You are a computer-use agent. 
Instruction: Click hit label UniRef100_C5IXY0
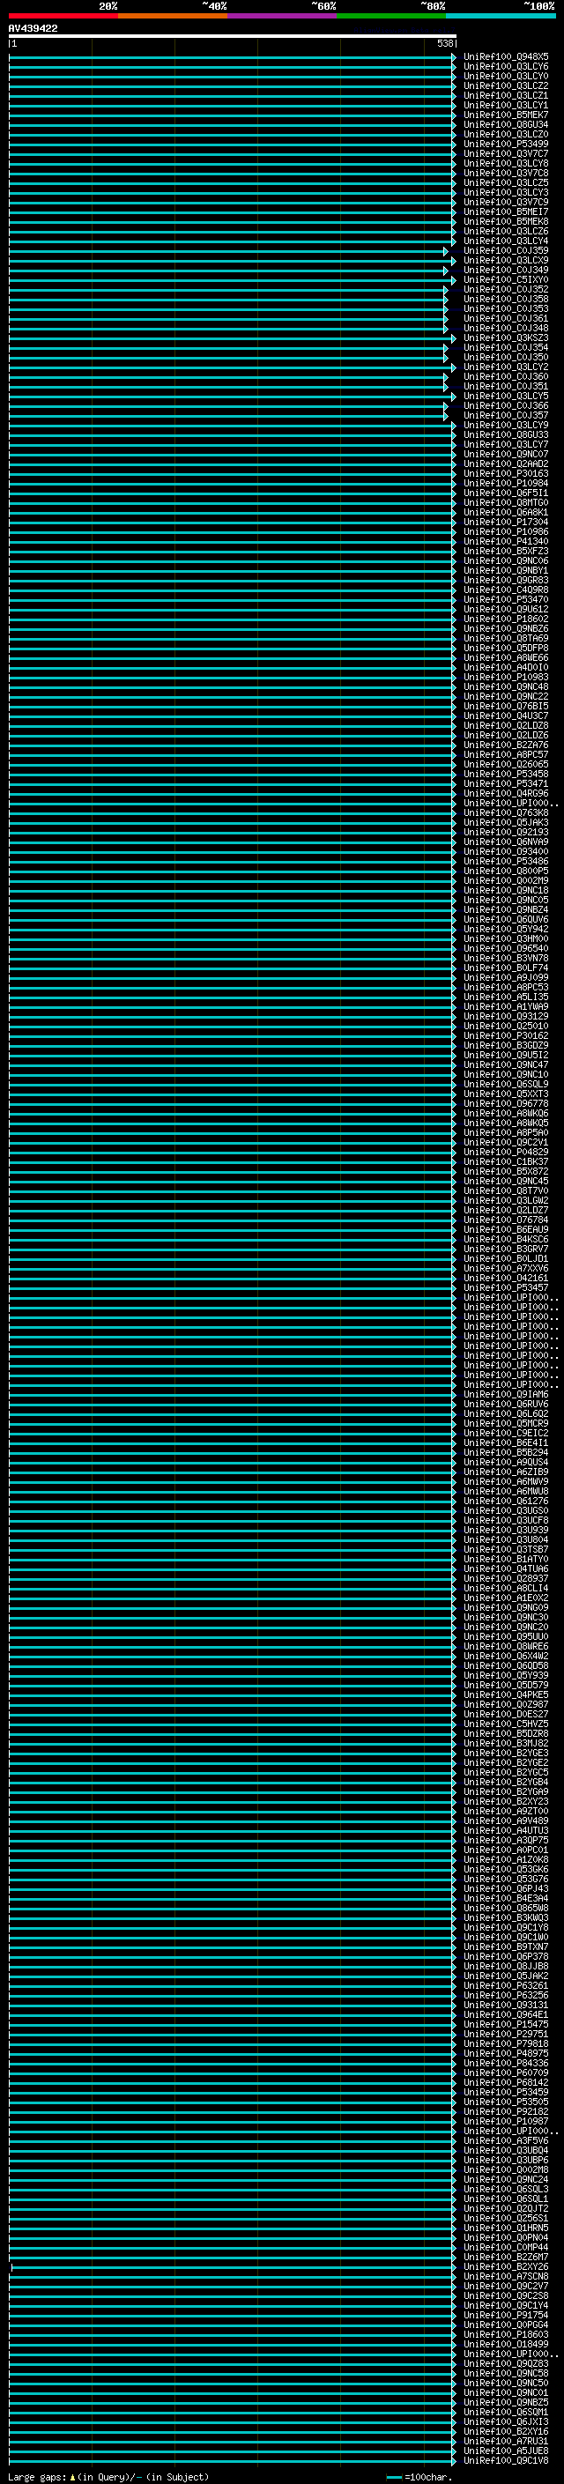tap(506, 279)
